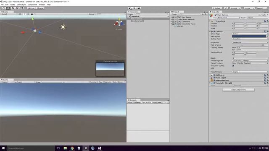The height and width of the screenshot is (151, 269).
Task: Open the GUI Layer help icon
Action: [265, 75]
